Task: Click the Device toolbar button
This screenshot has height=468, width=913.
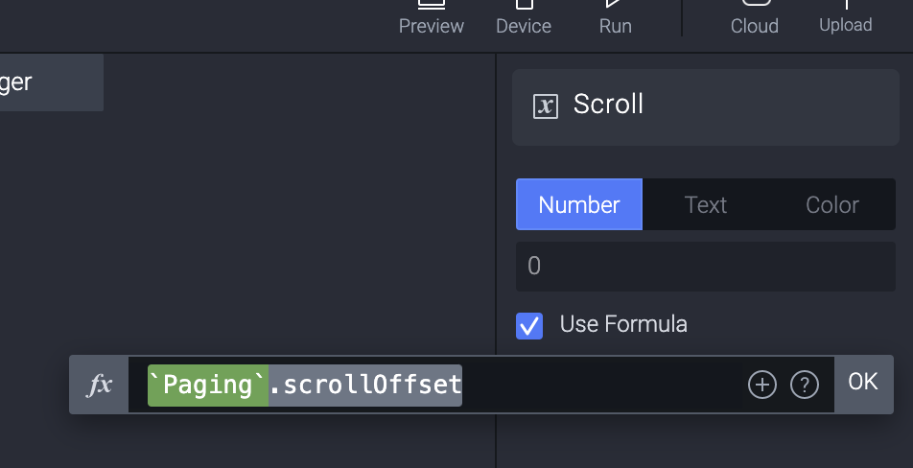Action: click(x=523, y=17)
